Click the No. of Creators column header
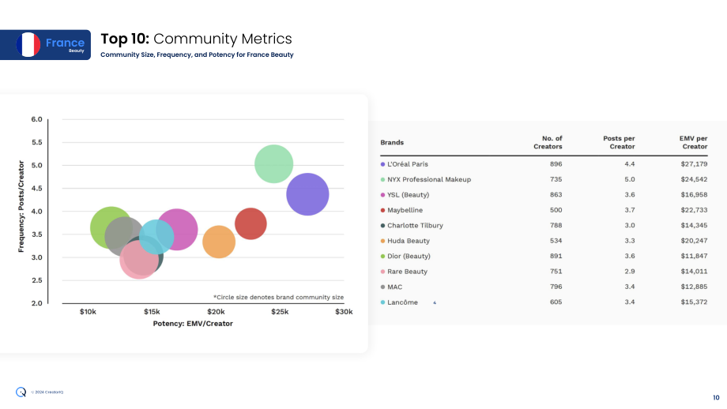The width and height of the screenshot is (727, 409). point(548,142)
